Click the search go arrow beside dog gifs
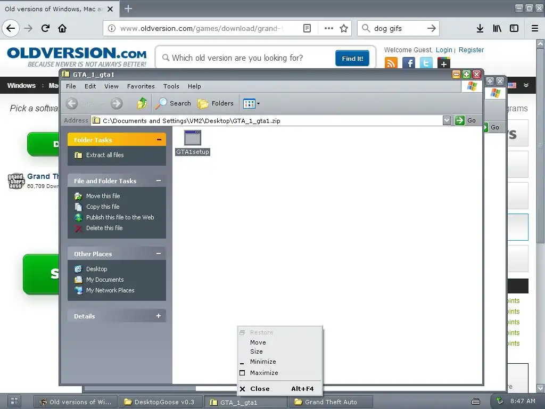Viewport: 545px width, 409px height. tap(431, 28)
